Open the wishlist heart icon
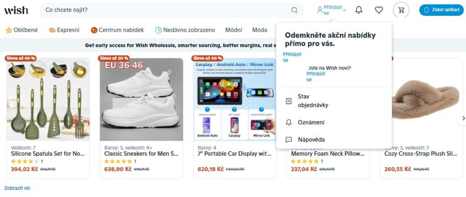The image size is (466, 197). tap(379, 10)
